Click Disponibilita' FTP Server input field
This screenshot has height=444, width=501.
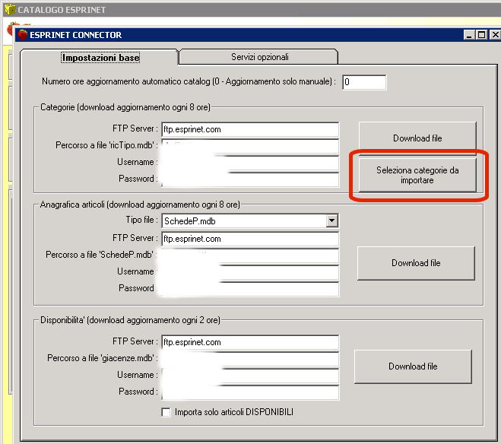(x=250, y=342)
